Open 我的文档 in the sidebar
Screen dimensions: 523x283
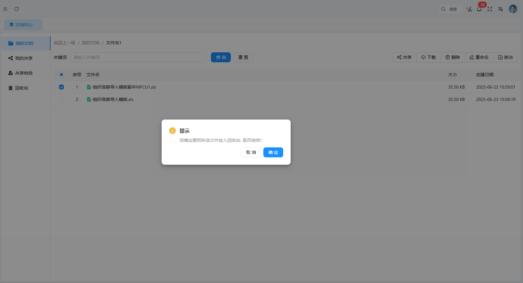point(25,43)
